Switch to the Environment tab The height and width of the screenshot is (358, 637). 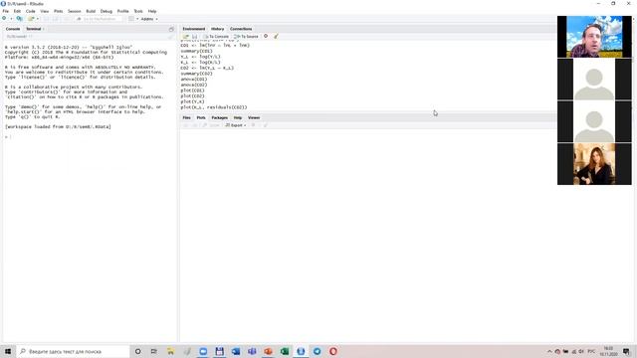point(194,29)
